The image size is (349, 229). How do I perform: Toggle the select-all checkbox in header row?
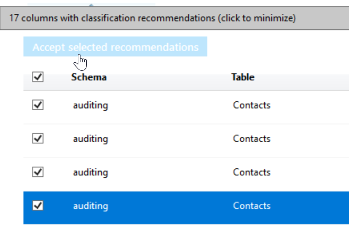tap(38, 77)
